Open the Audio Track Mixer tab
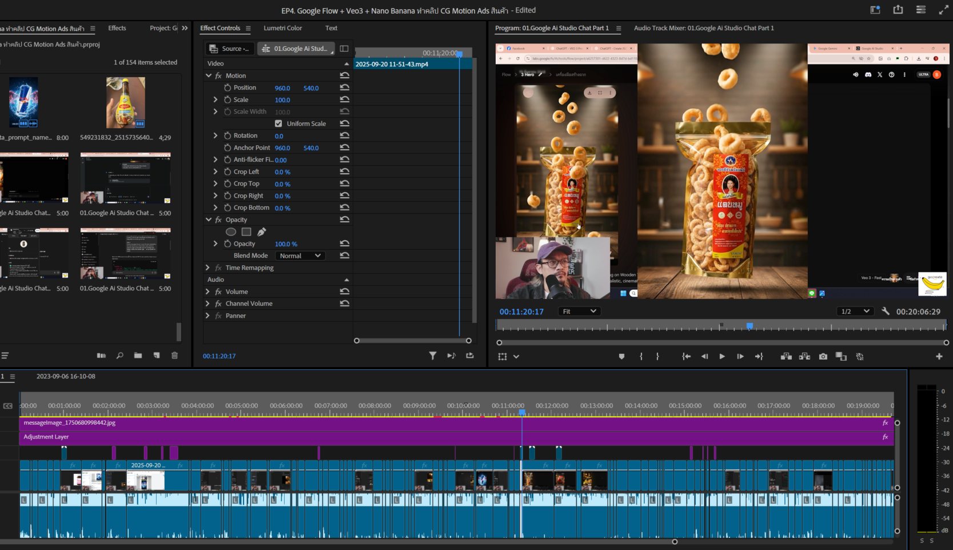This screenshot has height=550, width=953. [704, 28]
